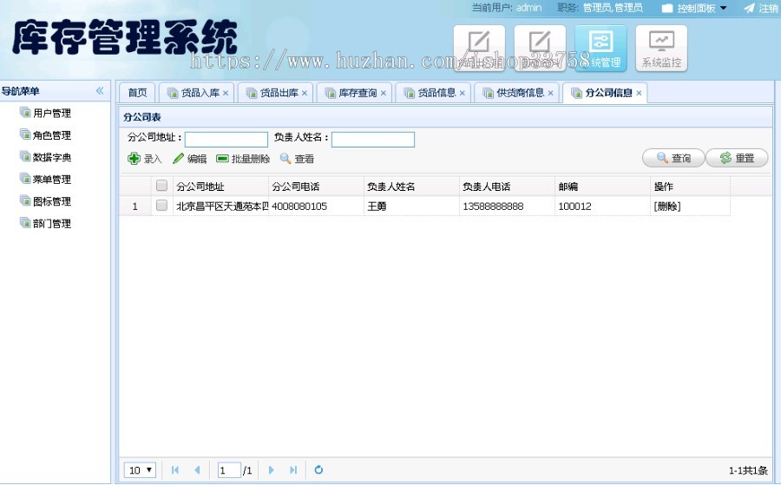Go to the first page

[174, 470]
